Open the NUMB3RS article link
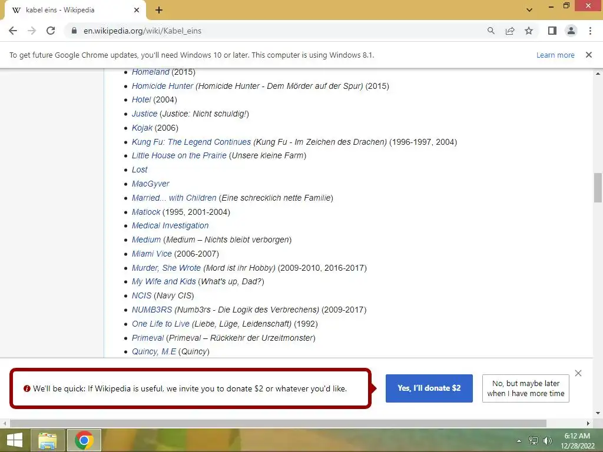 [x=151, y=310]
